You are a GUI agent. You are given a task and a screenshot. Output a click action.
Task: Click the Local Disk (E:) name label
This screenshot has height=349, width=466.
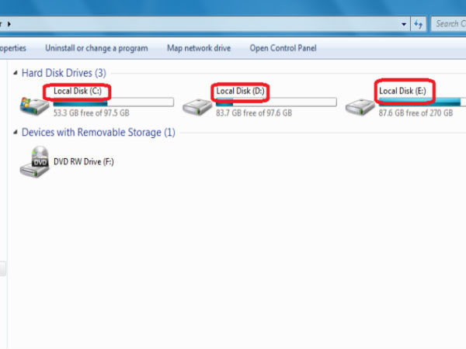pos(402,92)
